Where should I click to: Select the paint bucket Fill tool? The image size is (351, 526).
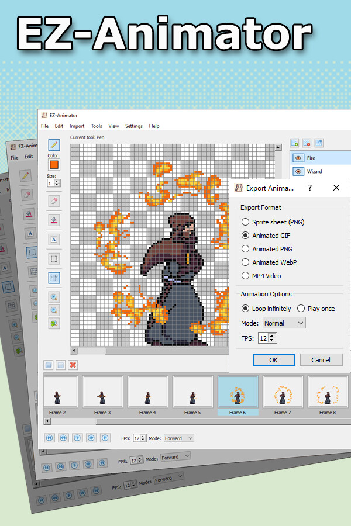(x=54, y=220)
